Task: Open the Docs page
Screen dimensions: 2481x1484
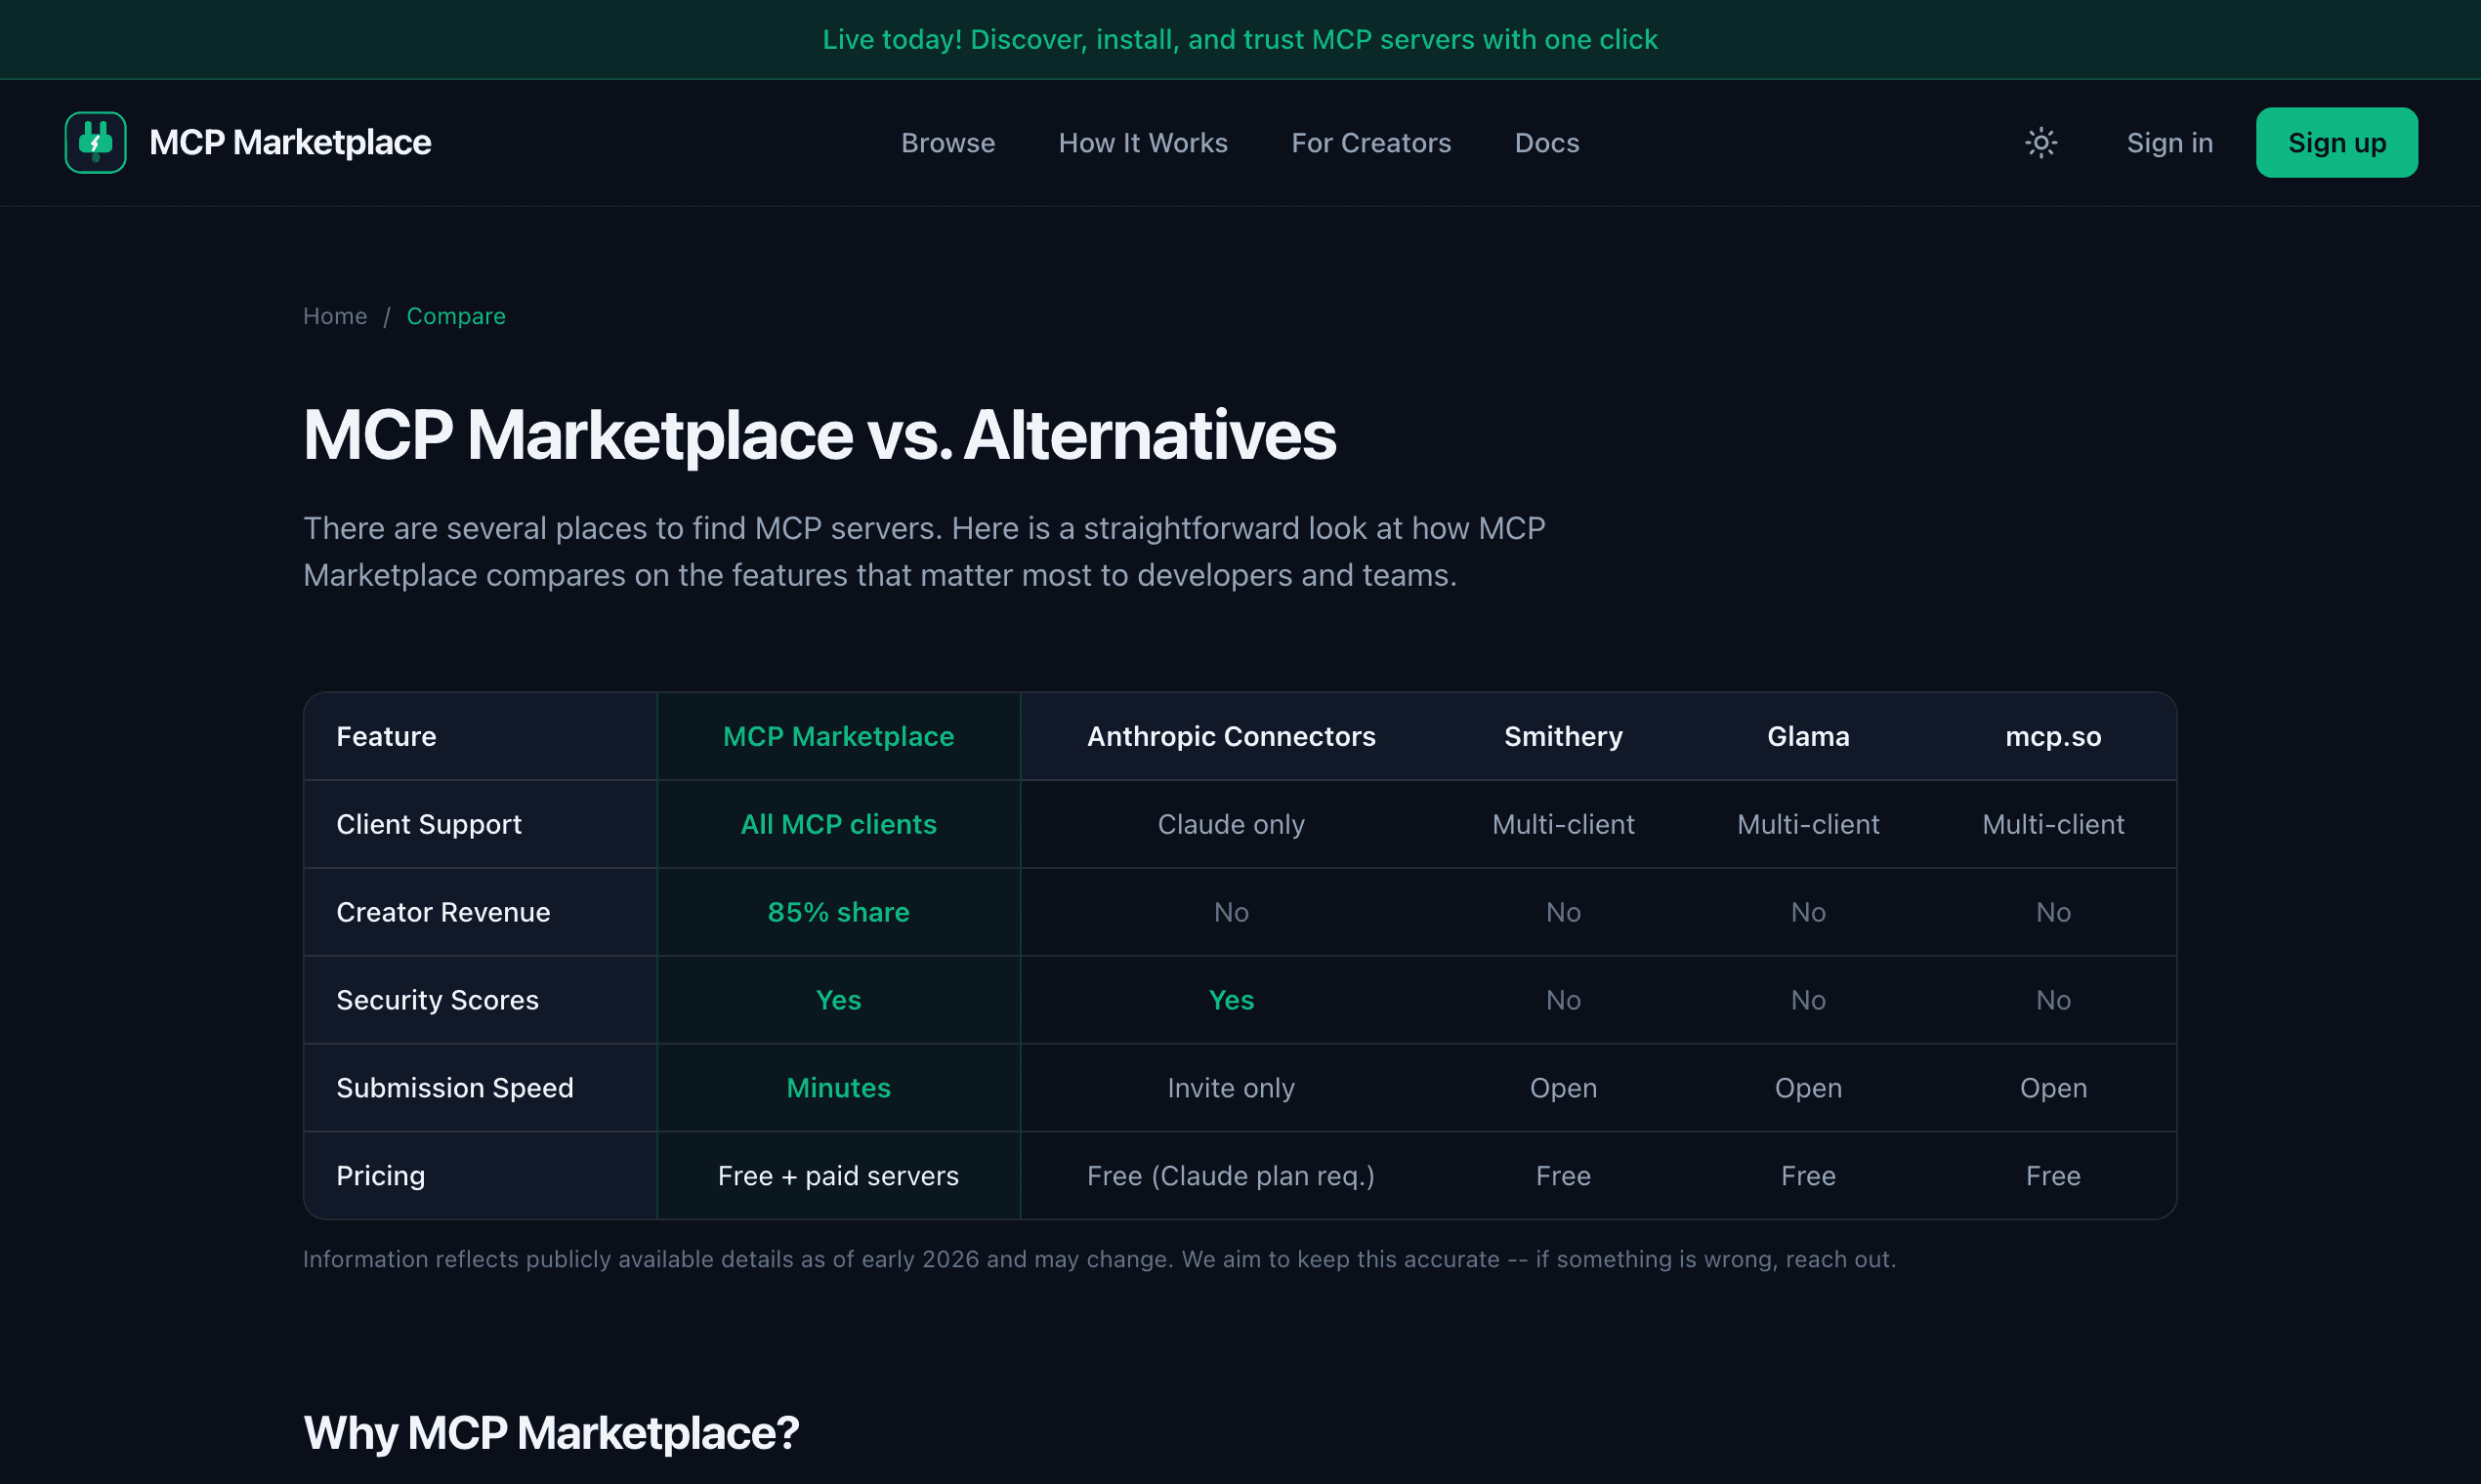Action: tap(1545, 142)
